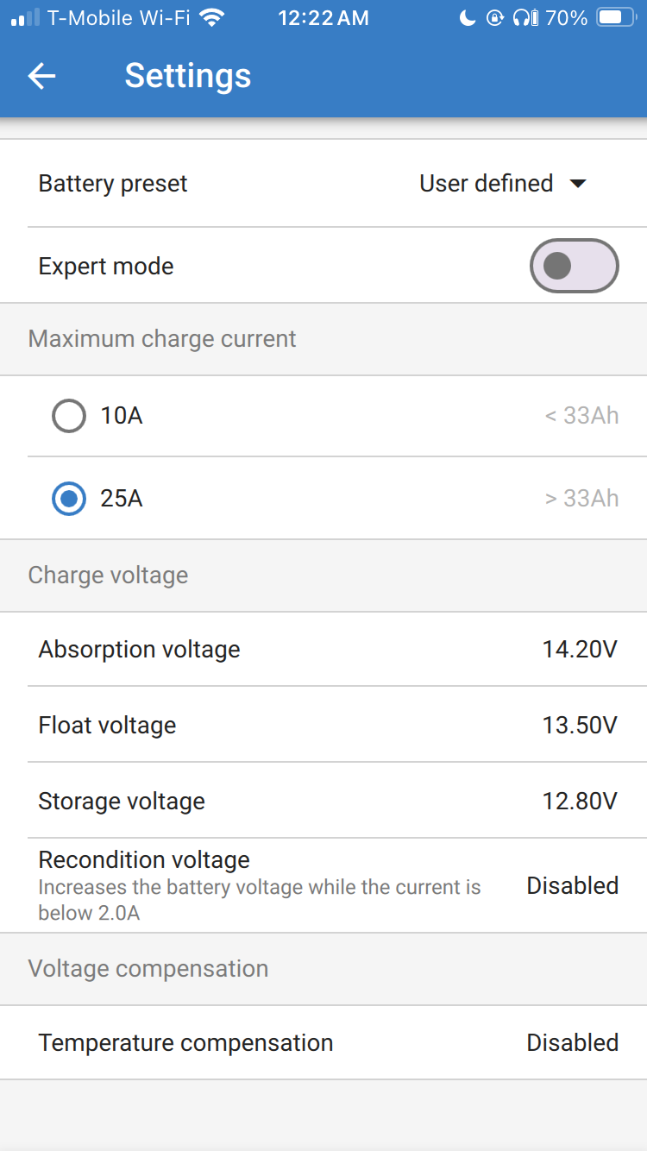Tap the 12:22 AM clock
This screenshot has width=647, height=1151.
coord(323,17)
